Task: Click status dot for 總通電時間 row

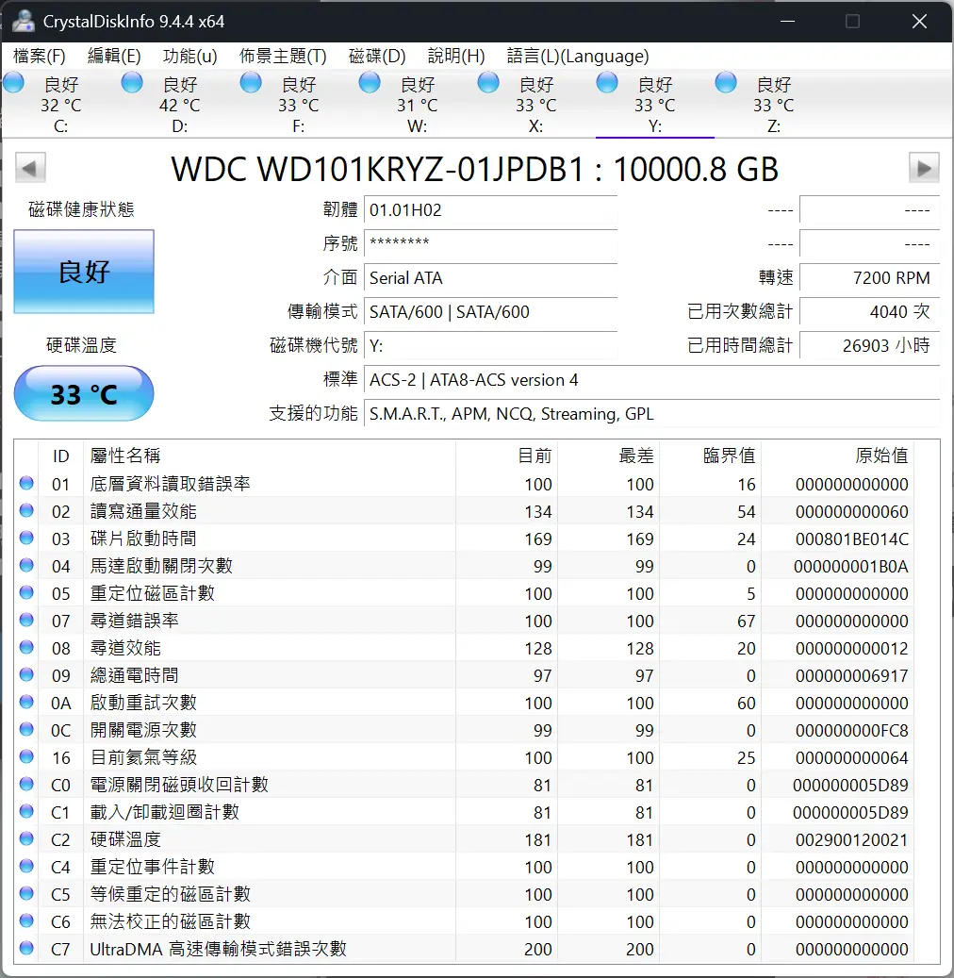Action: [26, 674]
